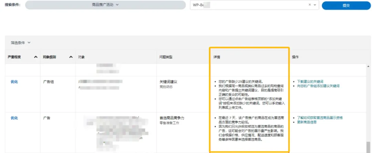The image size is (372, 153).
Task: Expand the campaign combo box arrow
Action: 315,5
